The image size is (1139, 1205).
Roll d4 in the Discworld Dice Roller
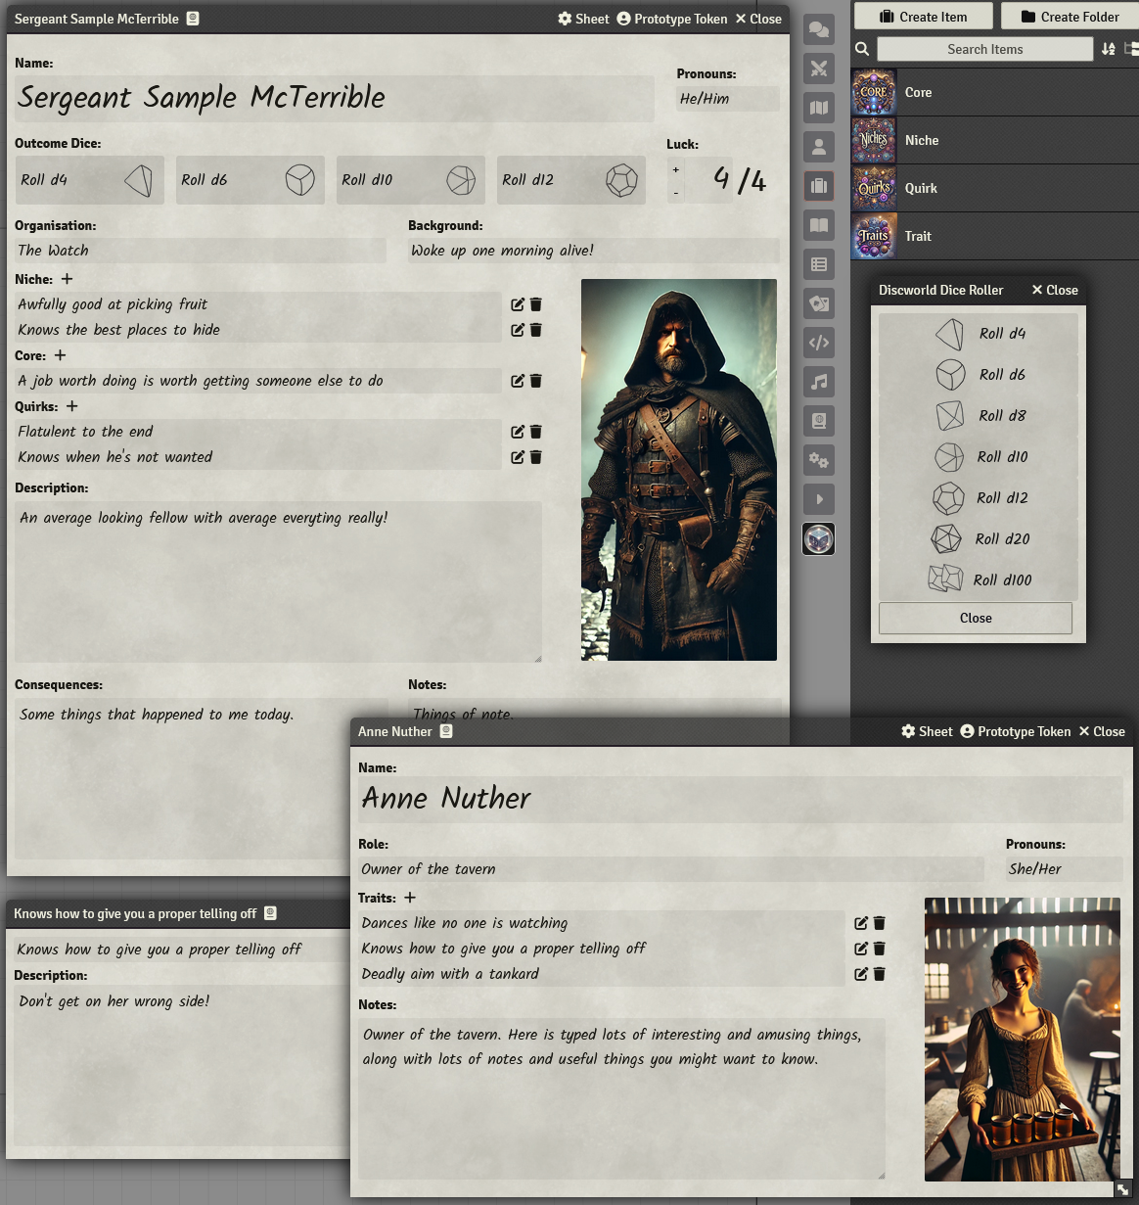(979, 334)
